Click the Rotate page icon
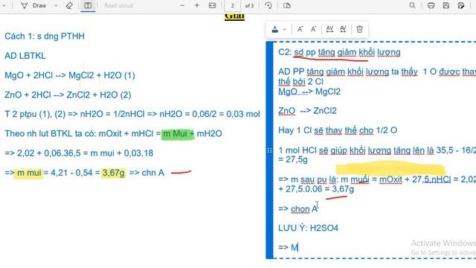 click(268, 5)
